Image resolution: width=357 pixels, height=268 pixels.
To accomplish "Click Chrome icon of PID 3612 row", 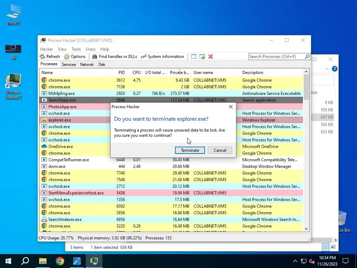I will (x=44, y=80).
